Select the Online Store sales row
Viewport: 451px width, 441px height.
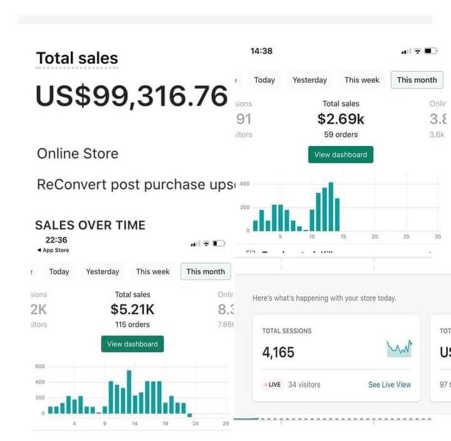click(x=78, y=153)
